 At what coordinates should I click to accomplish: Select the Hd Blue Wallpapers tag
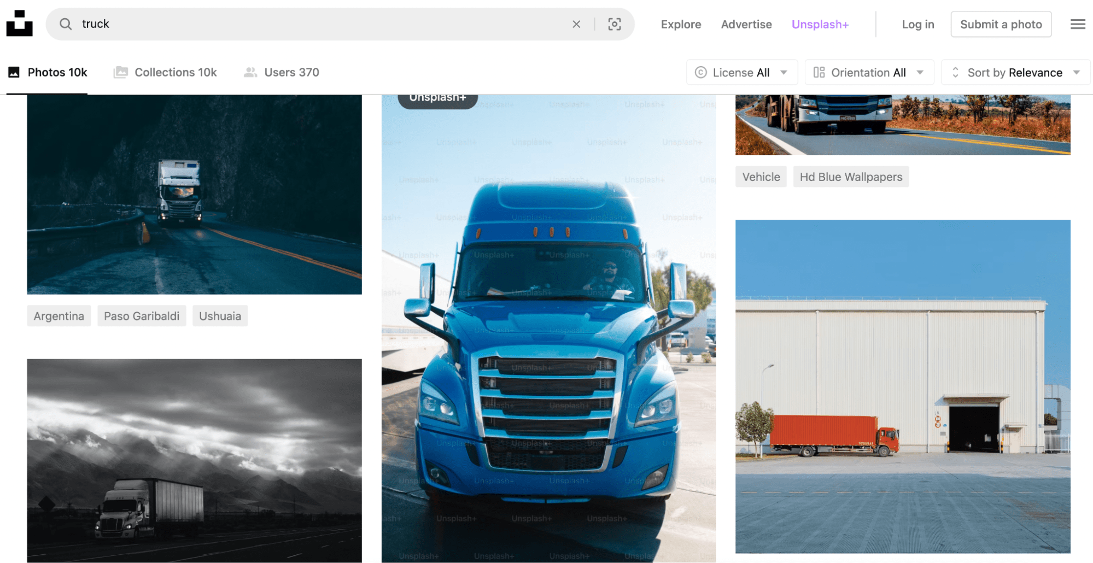coord(851,177)
